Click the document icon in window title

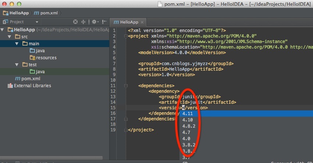point(160,4)
